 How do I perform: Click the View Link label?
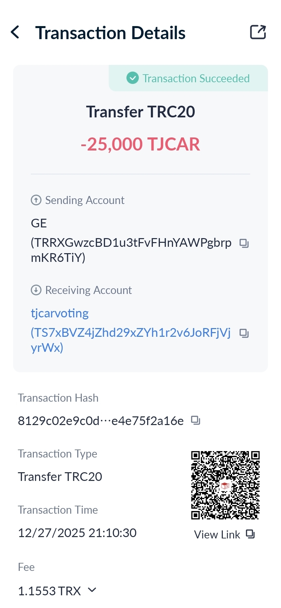click(217, 534)
